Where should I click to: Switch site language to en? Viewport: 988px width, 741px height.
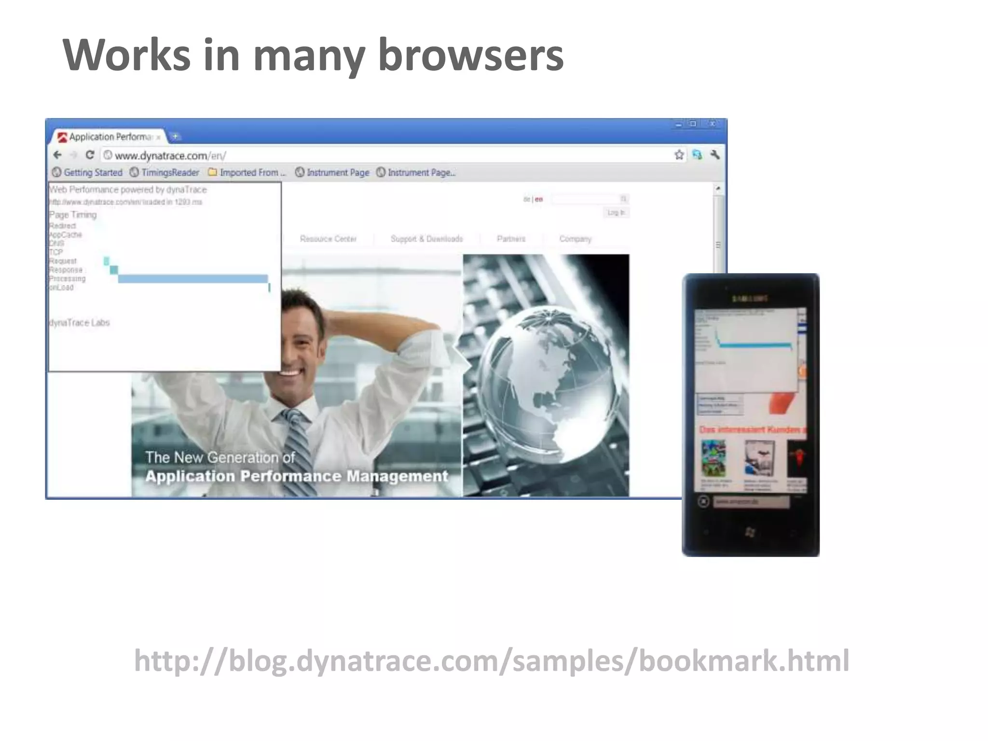point(539,199)
